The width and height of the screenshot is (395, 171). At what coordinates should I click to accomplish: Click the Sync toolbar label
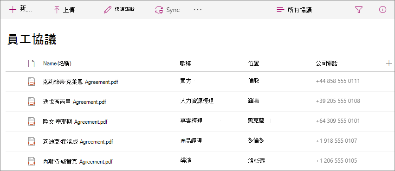tap(173, 10)
